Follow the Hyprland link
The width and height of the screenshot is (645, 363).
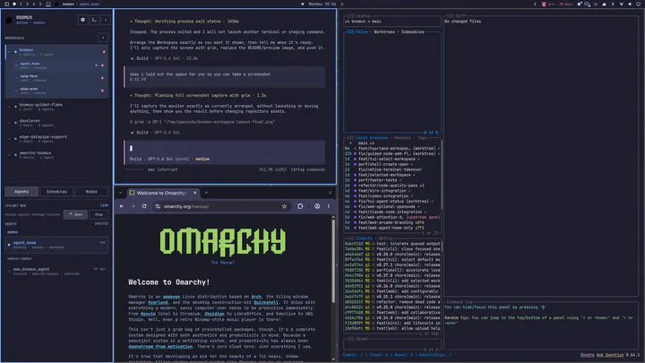click(x=158, y=302)
